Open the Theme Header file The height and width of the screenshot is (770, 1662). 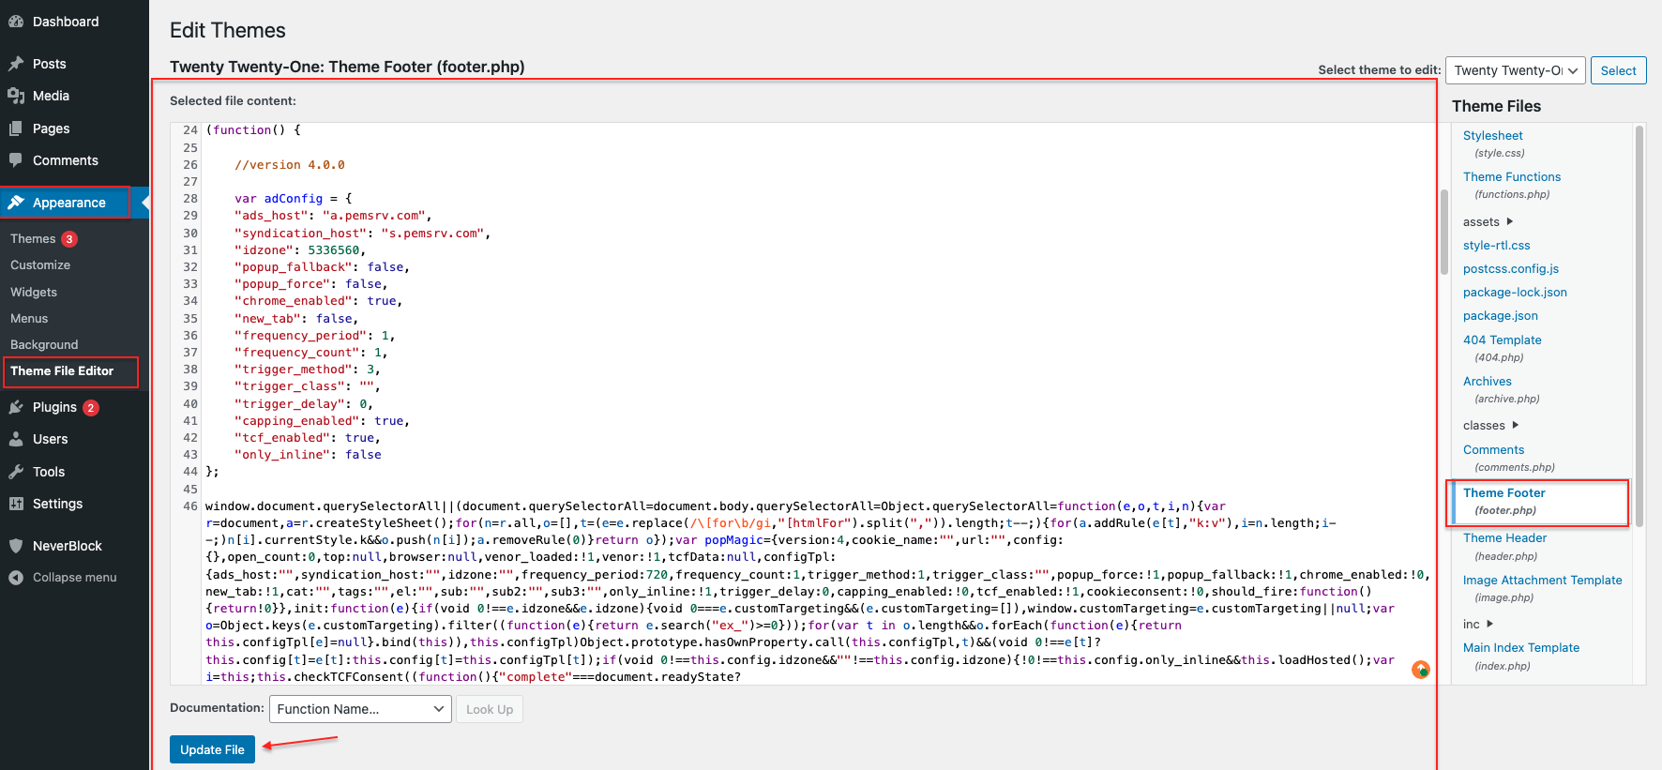[1504, 538]
